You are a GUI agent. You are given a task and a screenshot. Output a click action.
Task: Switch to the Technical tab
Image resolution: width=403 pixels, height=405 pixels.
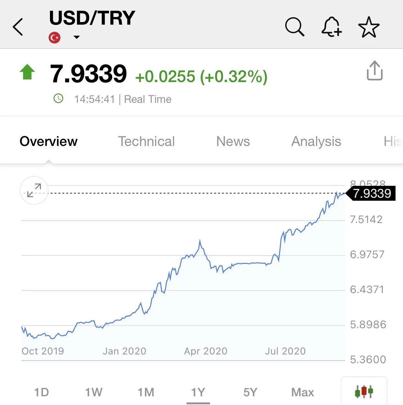pyautogui.click(x=146, y=141)
